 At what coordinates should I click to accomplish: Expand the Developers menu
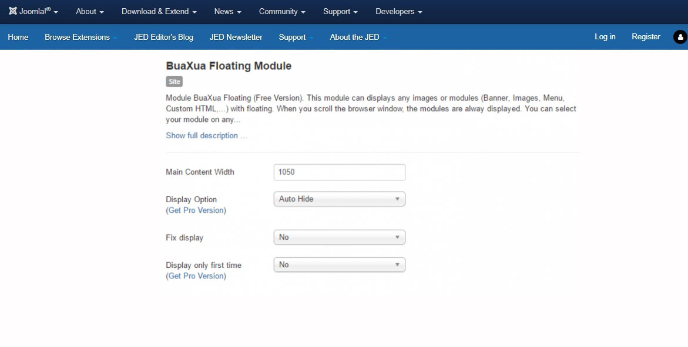pyautogui.click(x=398, y=12)
